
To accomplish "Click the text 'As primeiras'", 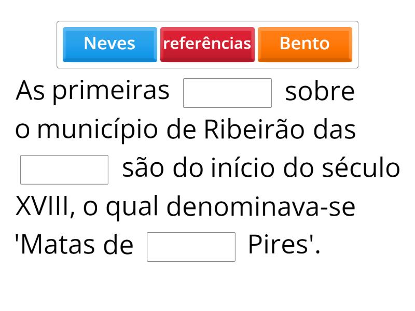I will tap(93, 92).
